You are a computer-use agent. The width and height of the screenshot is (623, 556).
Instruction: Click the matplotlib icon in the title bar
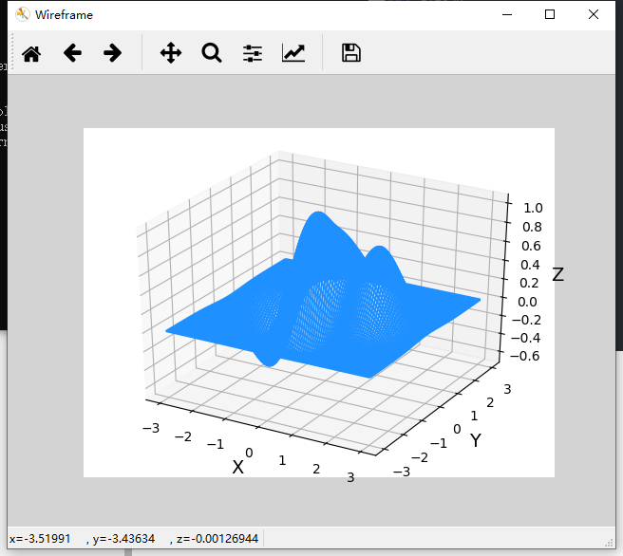click(x=23, y=14)
